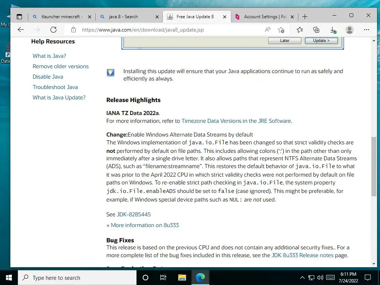Image resolution: width=380 pixels, height=285 pixels.
Task: Open Collections panel
Action: [316, 30]
